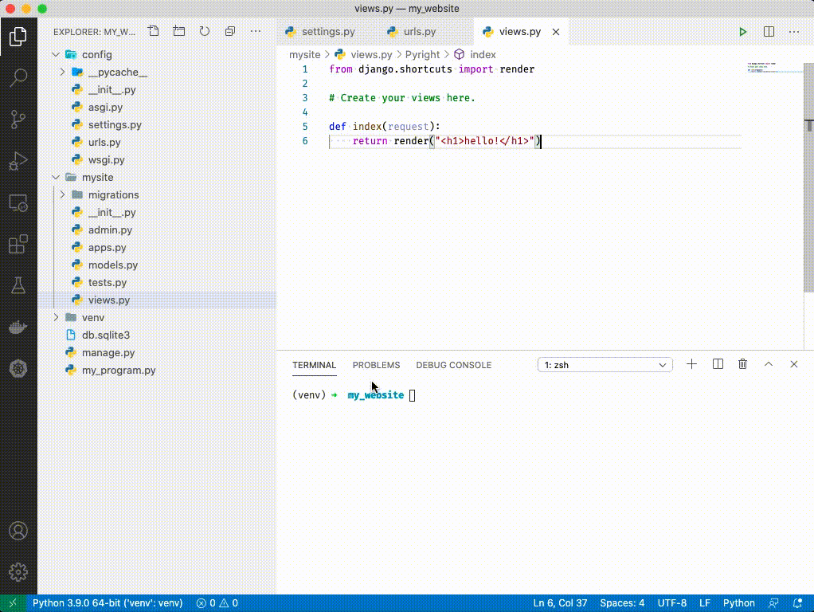Screen dimensions: 814x612
Task: Open manage.py in the file explorer
Action: (108, 352)
